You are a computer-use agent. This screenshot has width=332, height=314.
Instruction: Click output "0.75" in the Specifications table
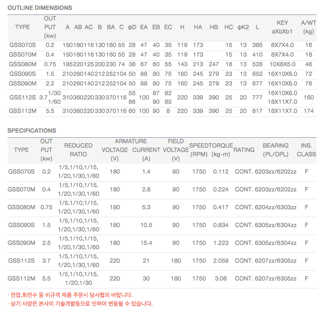[46, 207]
